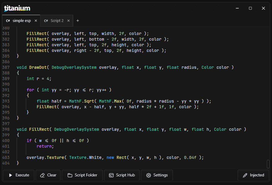Image resolution: width=272 pixels, height=185 pixels.
Task: Open Settings
Action: pos(157,175)
